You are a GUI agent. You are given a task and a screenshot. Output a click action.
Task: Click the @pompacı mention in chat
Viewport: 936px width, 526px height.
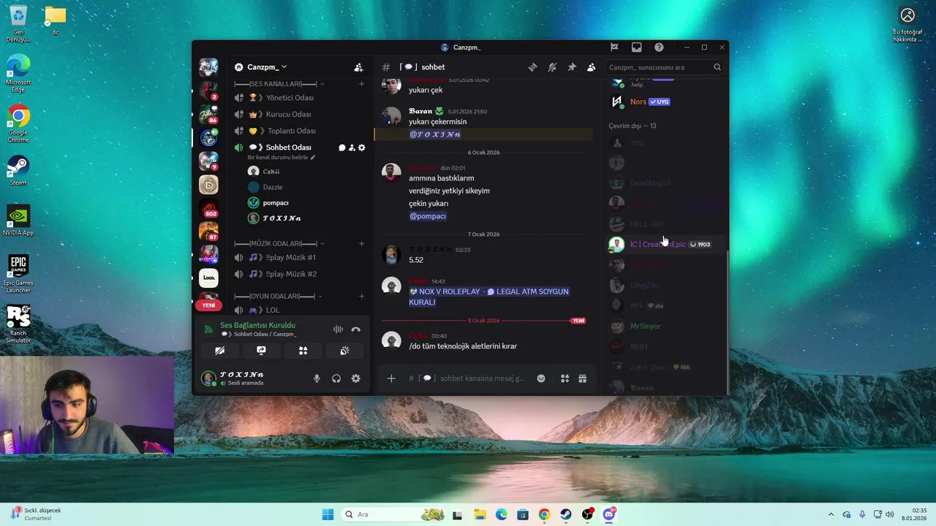pos(428,216)
